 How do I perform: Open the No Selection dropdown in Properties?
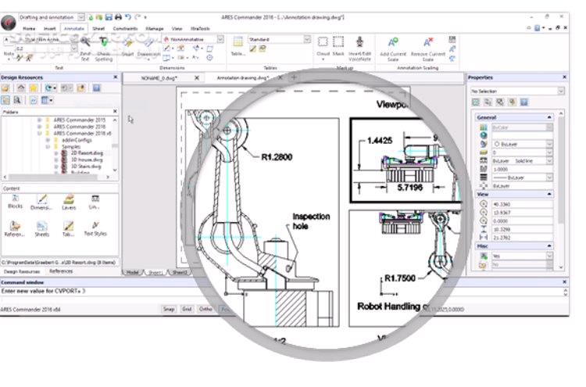(x=560, y=91)
